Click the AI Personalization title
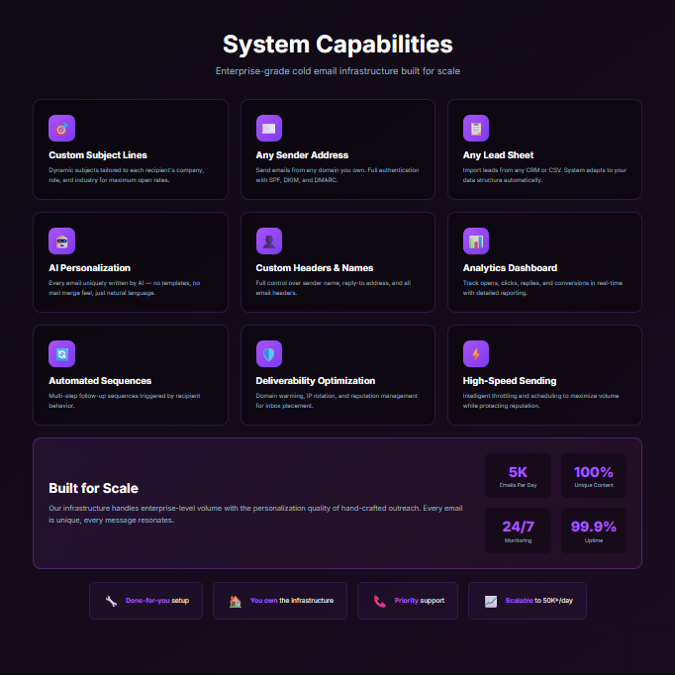Screen dimensions: 675x675 tap(89, 268)
